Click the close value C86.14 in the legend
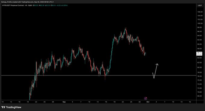 pos(53,5)
